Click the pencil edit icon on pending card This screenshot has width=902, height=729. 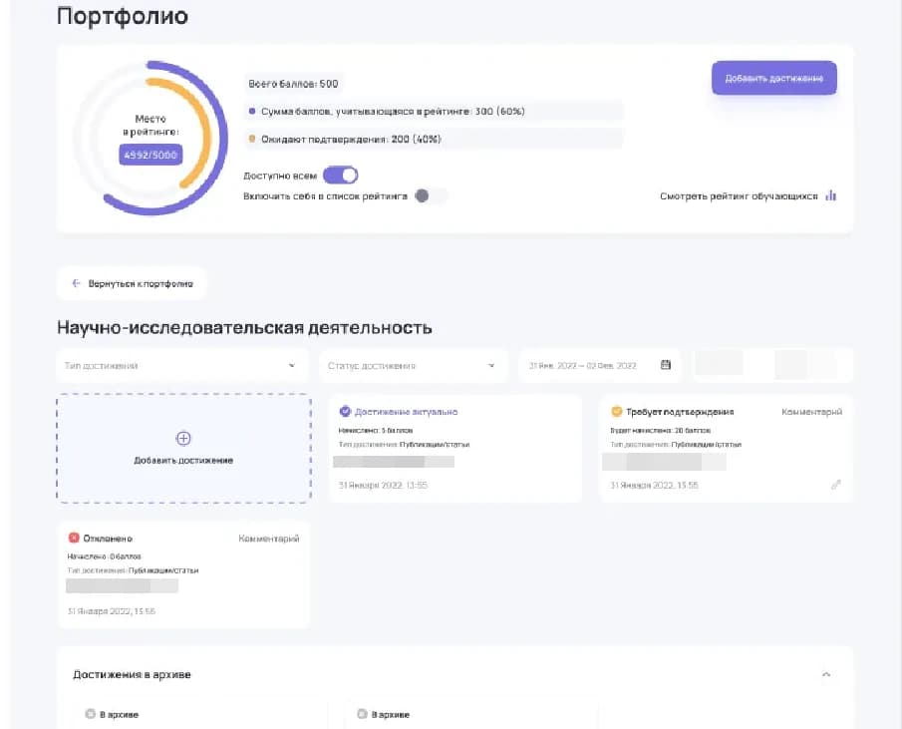835,485
